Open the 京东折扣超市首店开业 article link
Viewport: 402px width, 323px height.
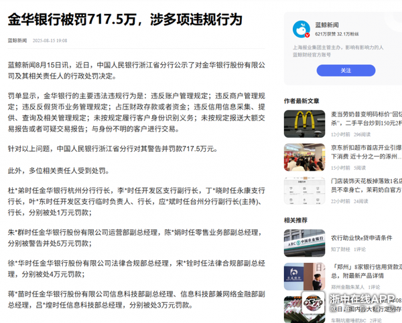coord(366,152)
